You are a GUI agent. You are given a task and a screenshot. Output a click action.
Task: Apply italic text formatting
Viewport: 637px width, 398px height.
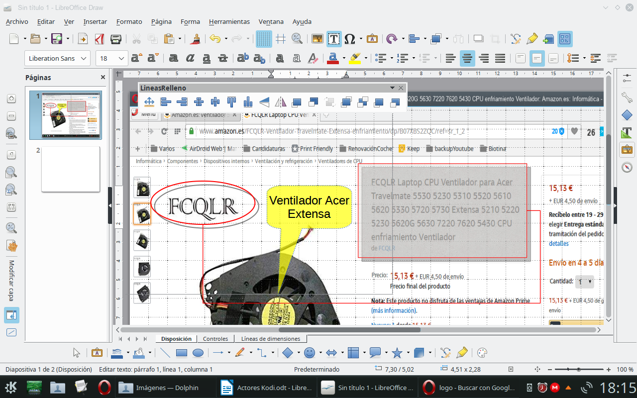190,58
